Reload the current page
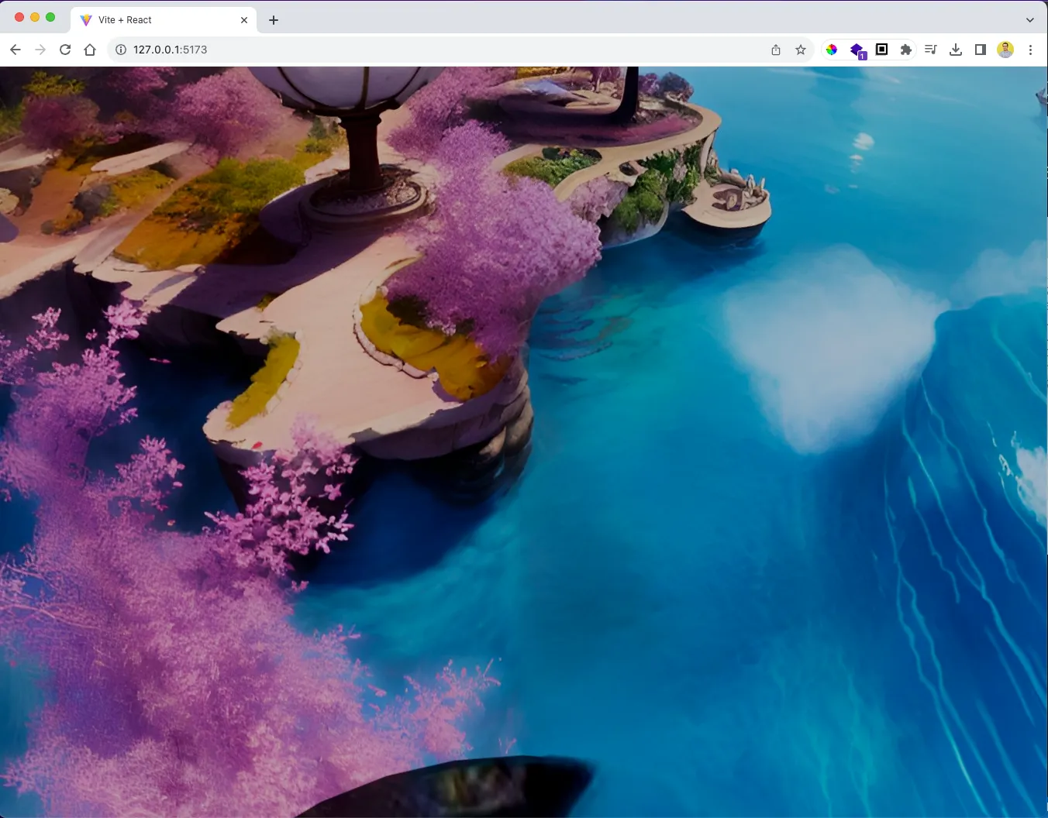Image resolution: width=1048 pixels, height=818 pixels. coord(65,50)
